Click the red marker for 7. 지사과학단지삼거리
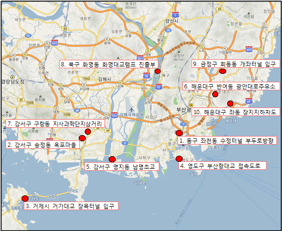 click(88, 131)
